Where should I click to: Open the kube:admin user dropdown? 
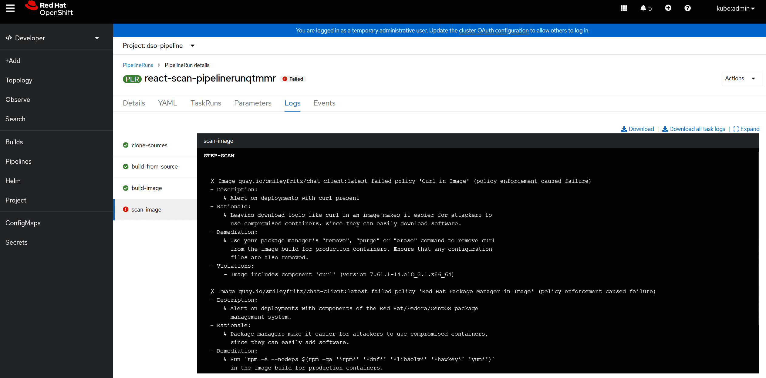735,8
